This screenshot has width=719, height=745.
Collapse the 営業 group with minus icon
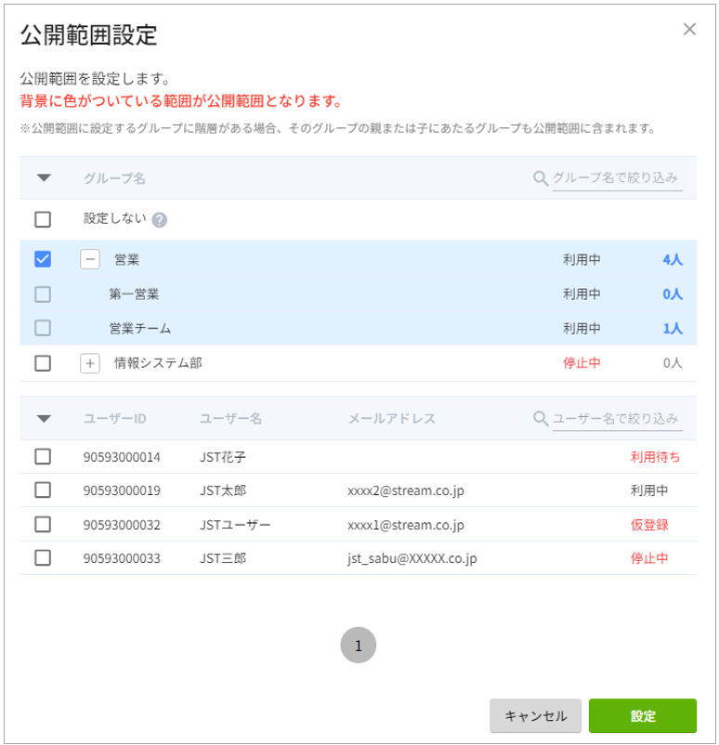[90, 259]
